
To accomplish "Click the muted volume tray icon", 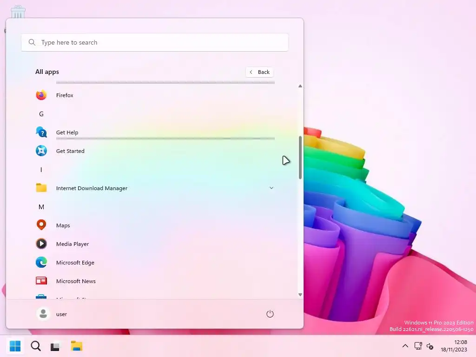I will coord(430,346).
